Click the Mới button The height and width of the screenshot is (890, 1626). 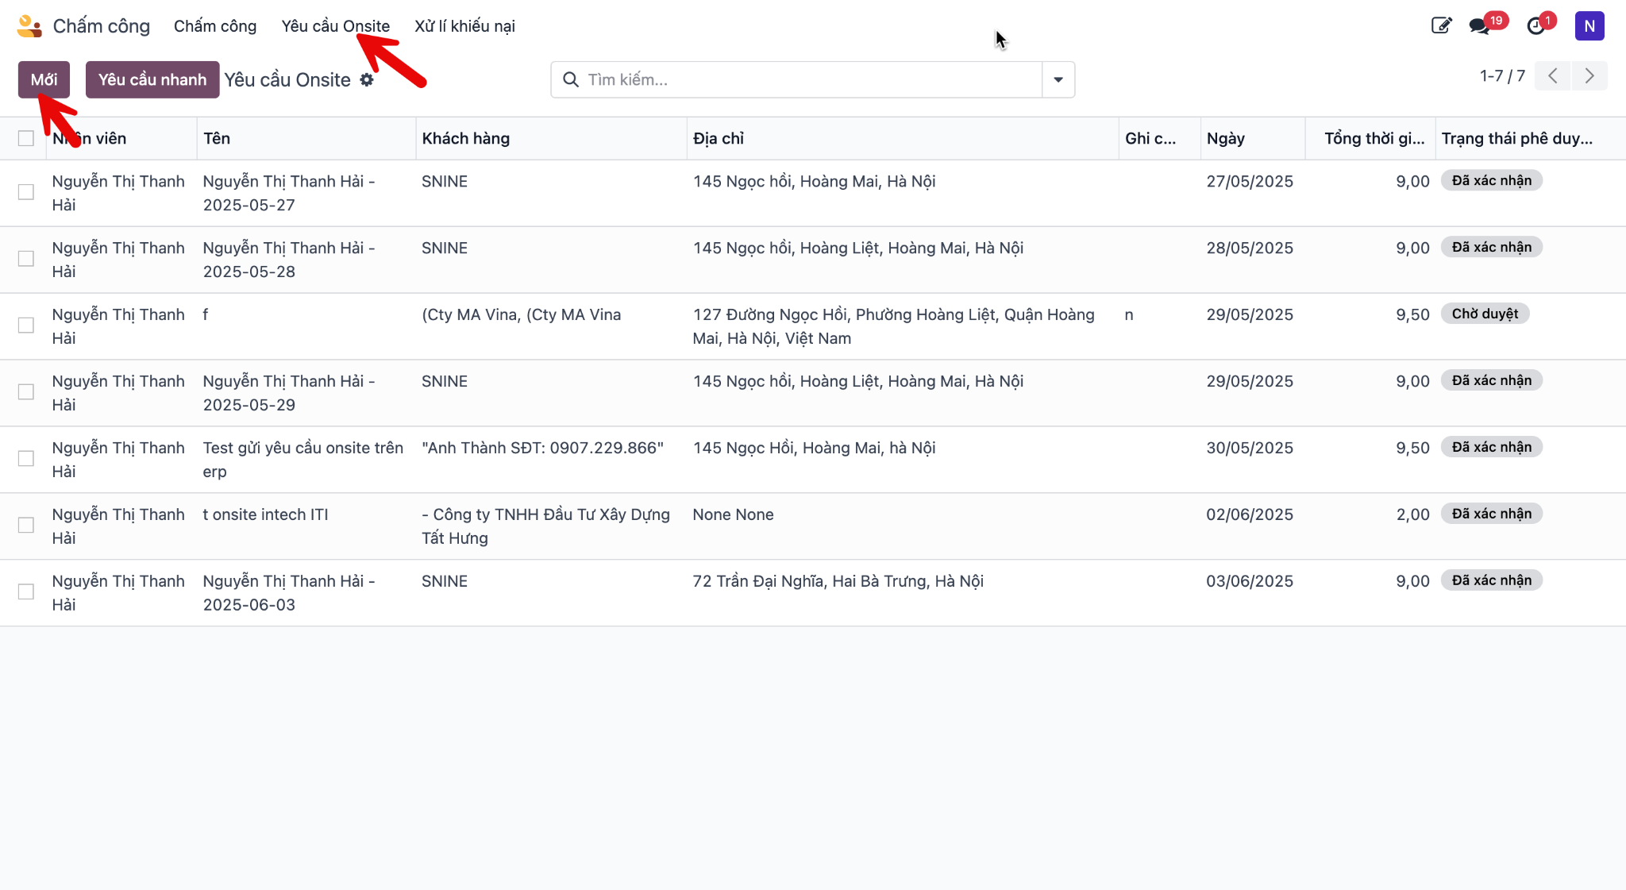click(44, 79)
